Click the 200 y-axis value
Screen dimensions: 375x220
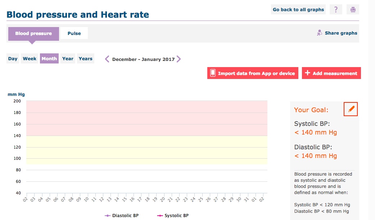[x=17, y=101]
